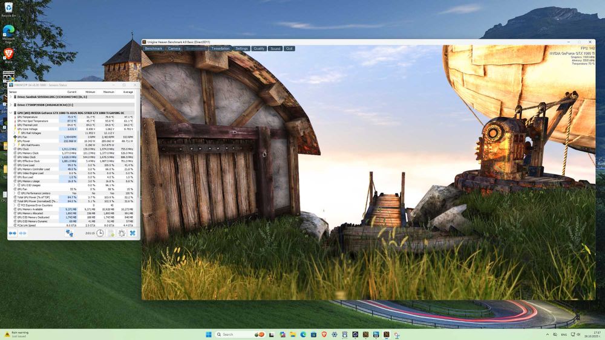Screen dimensions: 605x340
Task: Open the Camera menu in Heaven
Action: coord(174,48)
